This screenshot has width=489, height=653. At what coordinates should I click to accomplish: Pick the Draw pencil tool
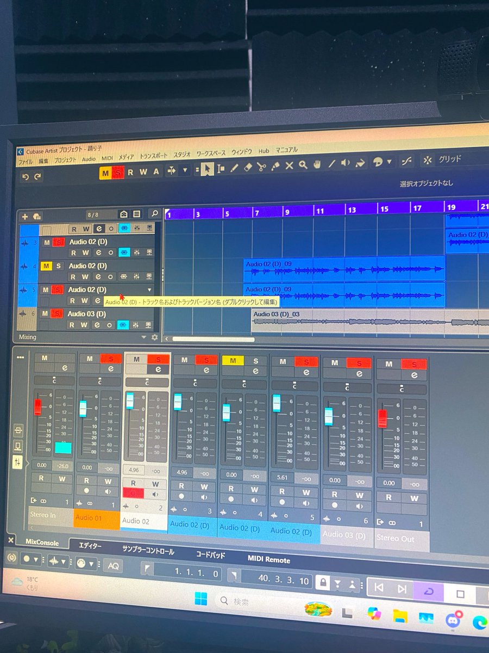tap(235, 168)
